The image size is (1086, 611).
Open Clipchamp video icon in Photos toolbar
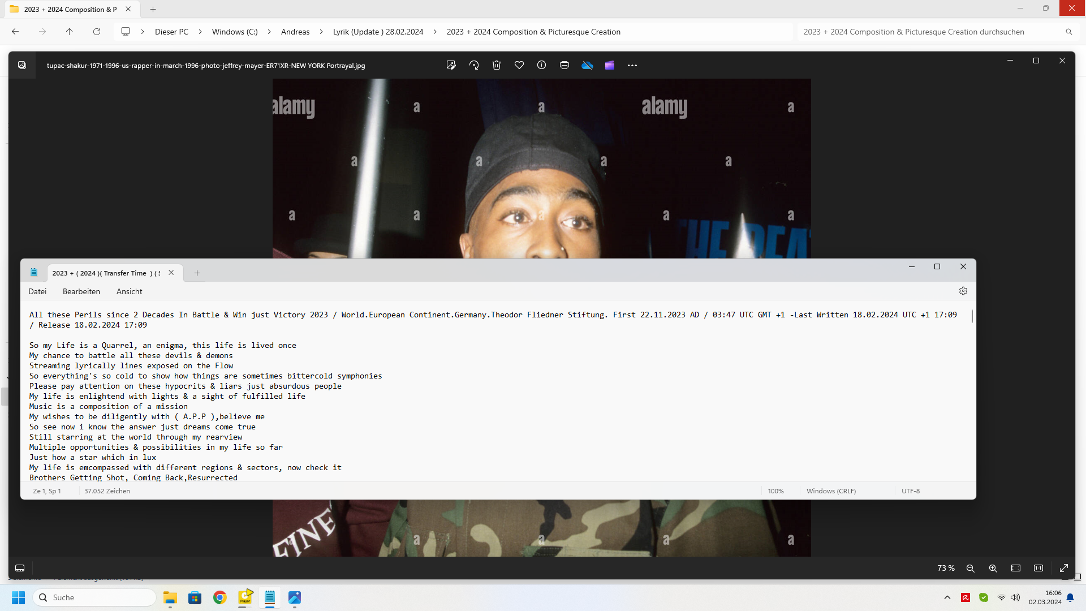tap(610, 65)
